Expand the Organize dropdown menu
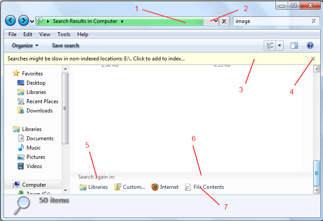323x221 pixels. click(x=25, y=45)
